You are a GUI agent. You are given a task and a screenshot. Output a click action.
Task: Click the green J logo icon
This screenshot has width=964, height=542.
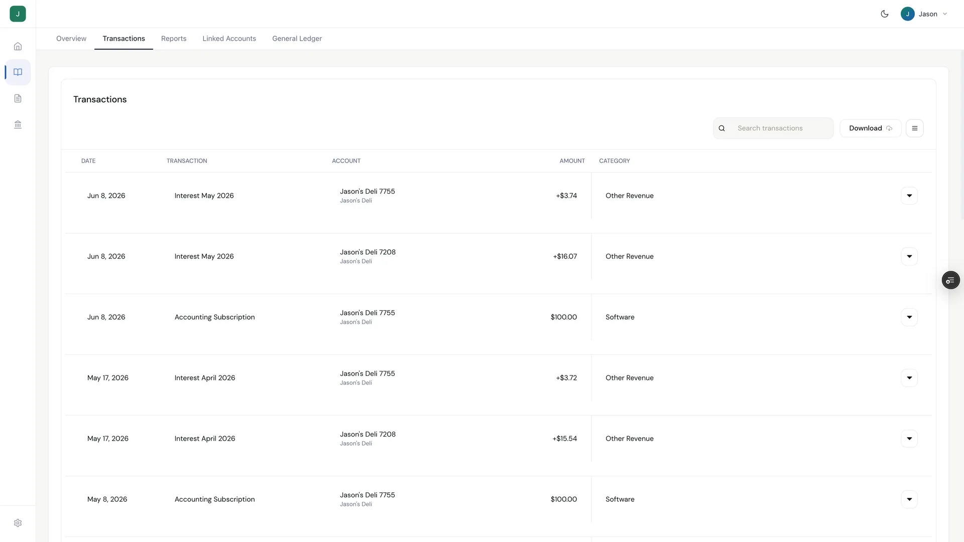(18, 14)
